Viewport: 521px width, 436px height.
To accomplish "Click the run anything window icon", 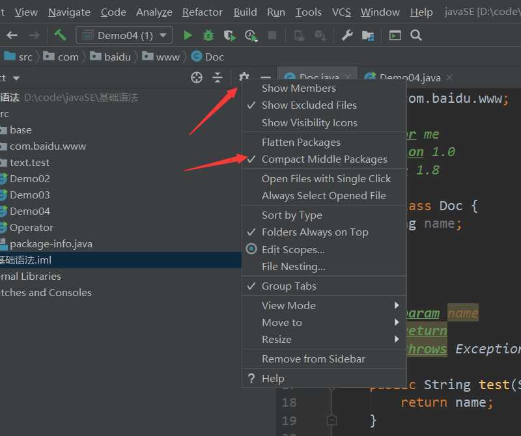I will pyautogui.click(x=395, y=35).
